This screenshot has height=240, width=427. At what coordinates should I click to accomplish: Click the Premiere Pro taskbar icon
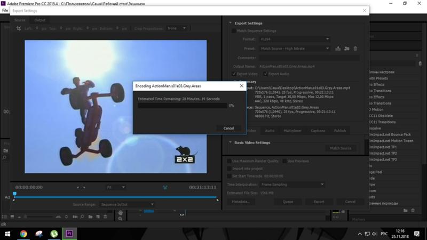69,234
